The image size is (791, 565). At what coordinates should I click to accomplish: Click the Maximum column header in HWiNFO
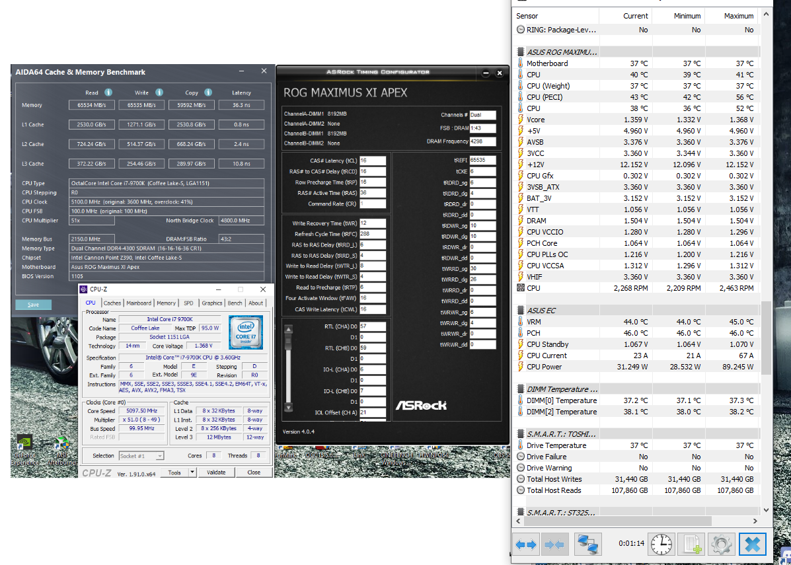click(x=731, y=16)
